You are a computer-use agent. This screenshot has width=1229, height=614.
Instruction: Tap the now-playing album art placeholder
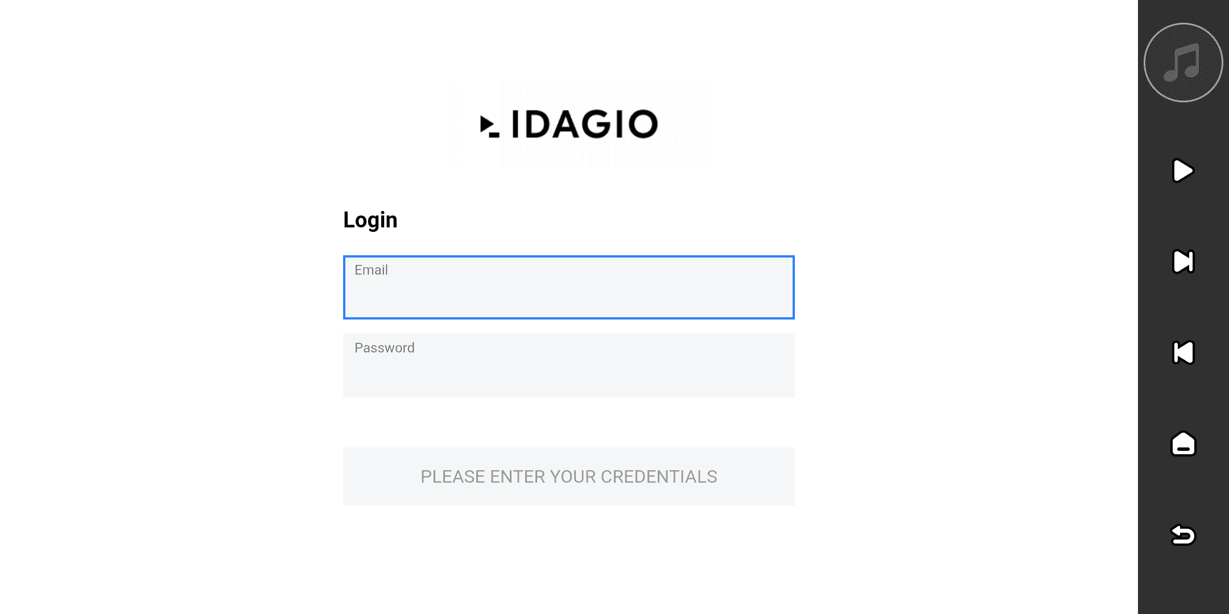[x=1183, y=63]
